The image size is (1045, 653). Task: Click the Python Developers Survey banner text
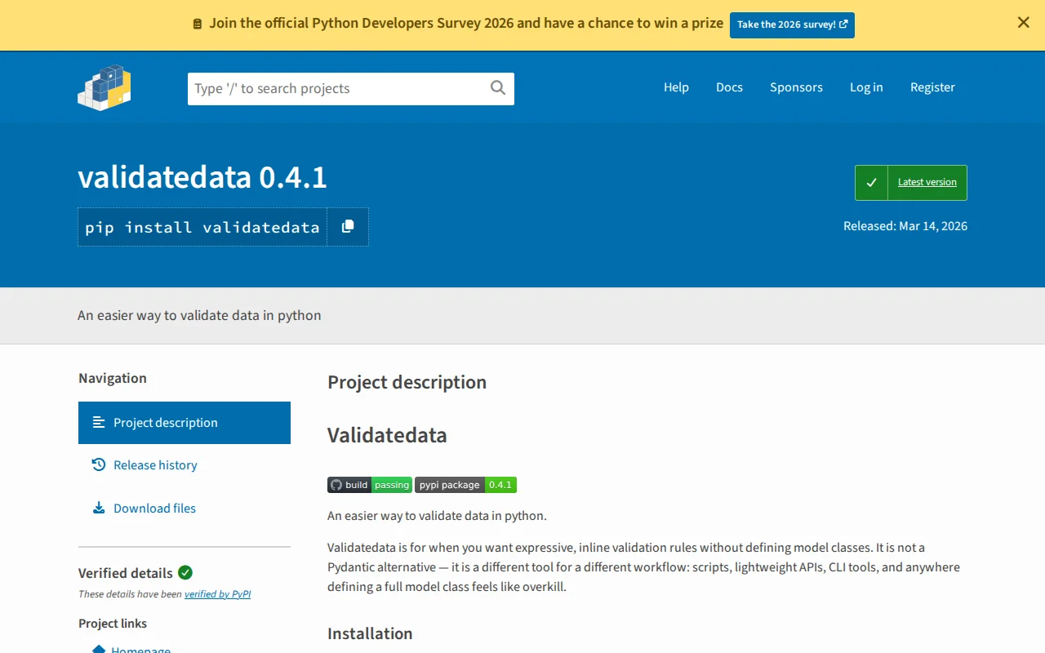[x=466, y=23]
